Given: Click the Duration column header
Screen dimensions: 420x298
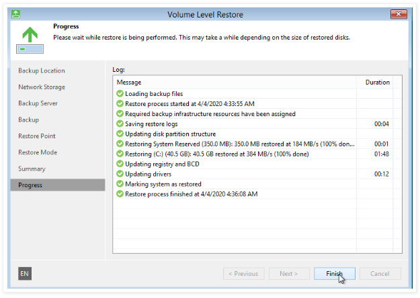Looking at the screenshot, I should (377, 83).
